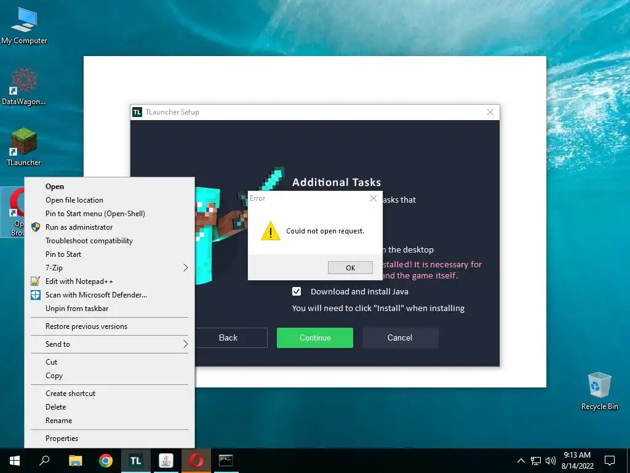
Task: Switch to Java installer taskbar icon
Action: coord(166,461)
